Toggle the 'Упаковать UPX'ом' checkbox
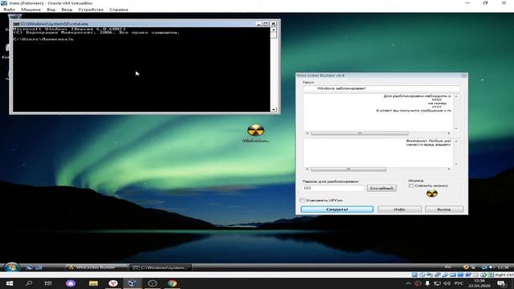The height and width of the screenshot is (289, 514). click(x=302, y=200)
